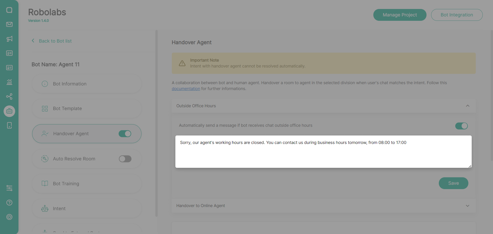493x234 pixels.
Task: Open the mobile device sidebar icon
Action: click(9, 125)
